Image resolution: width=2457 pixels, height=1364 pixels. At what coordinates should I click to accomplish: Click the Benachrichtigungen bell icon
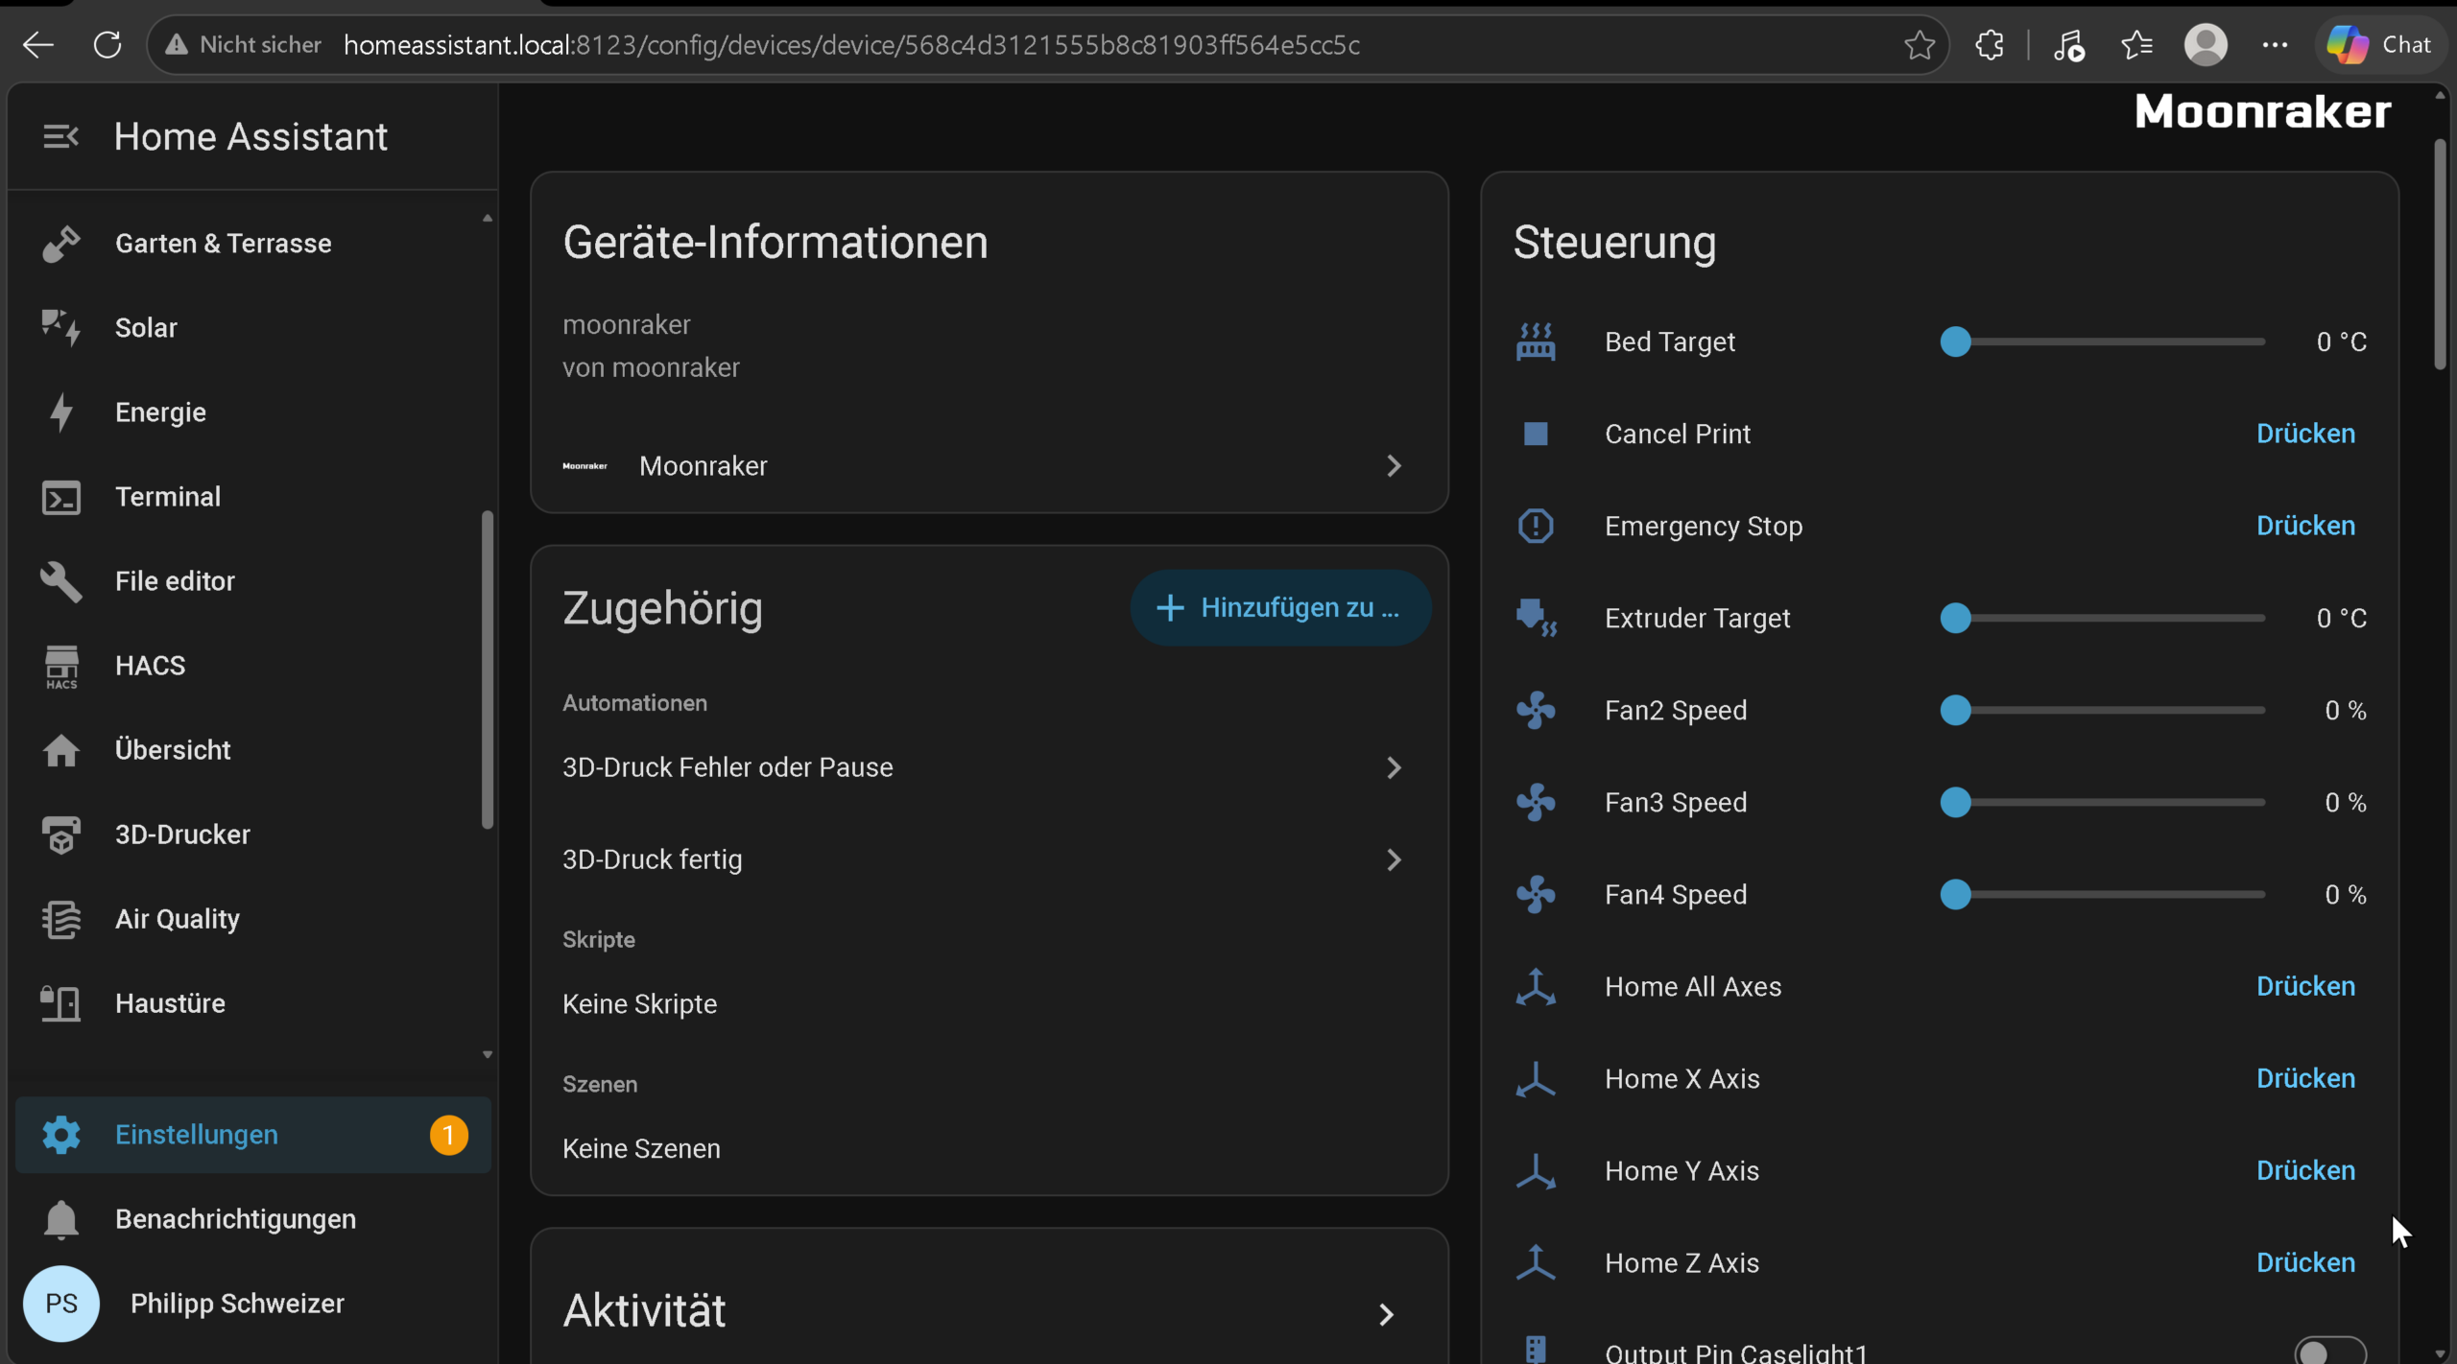tap(60, 1219)
